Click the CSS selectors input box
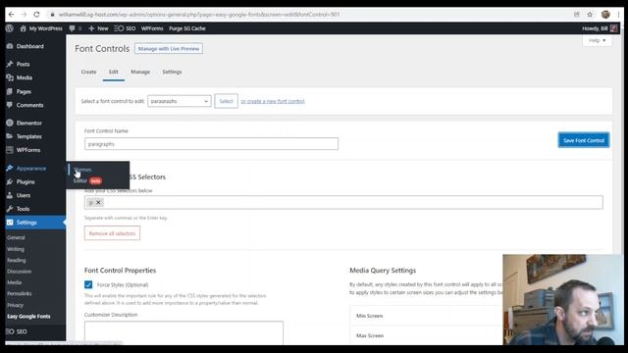 343,203
